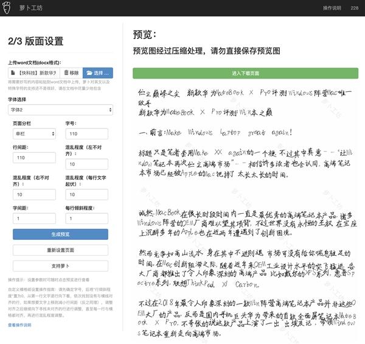Open the 字体选择 dropdown showing 字体2
Viewport: 365px width, 344px height.
point(60,110)
